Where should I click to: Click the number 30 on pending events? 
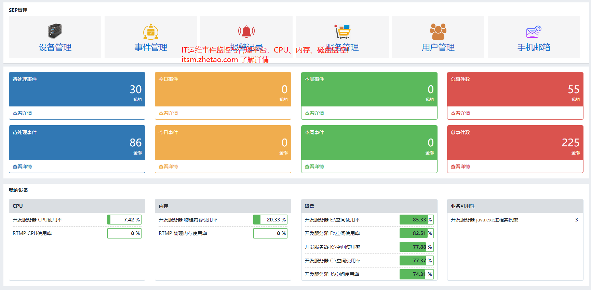pyautogui.click(x=136, y=89)
